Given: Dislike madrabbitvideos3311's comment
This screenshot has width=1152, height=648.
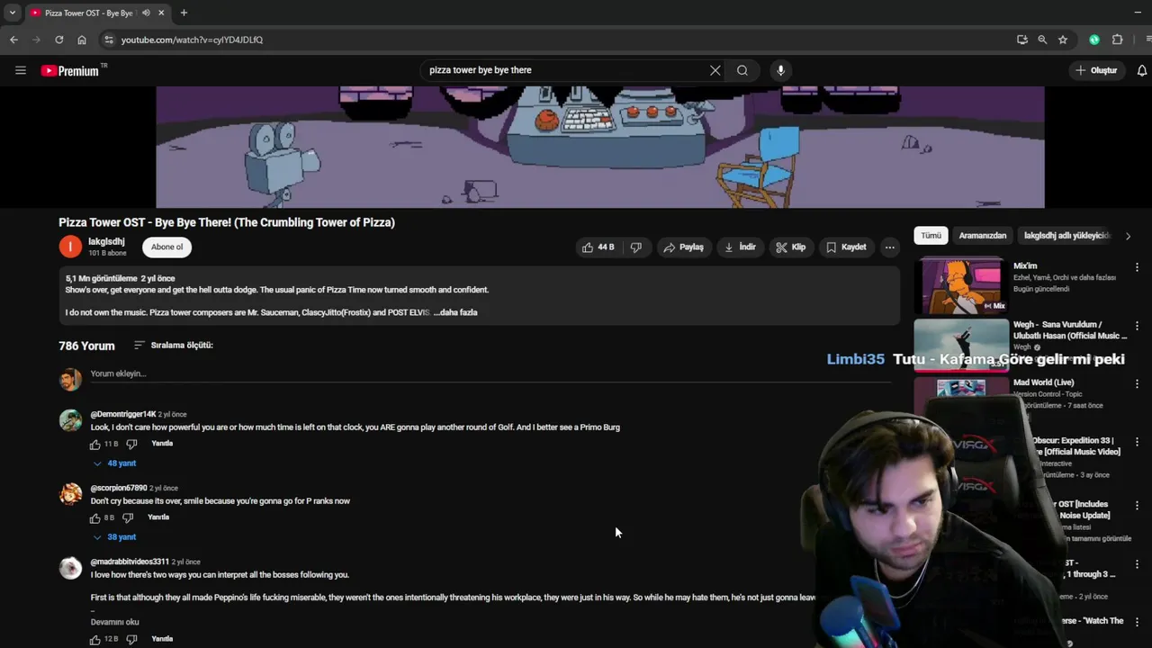Looking at the screenshot, I should [131, 639].
